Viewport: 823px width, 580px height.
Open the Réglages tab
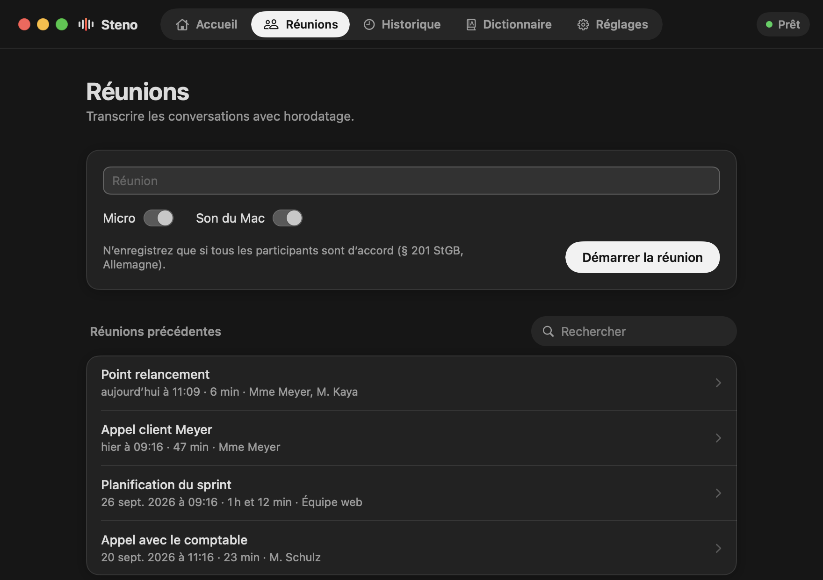pyautogui.click(x=613, y=24)
